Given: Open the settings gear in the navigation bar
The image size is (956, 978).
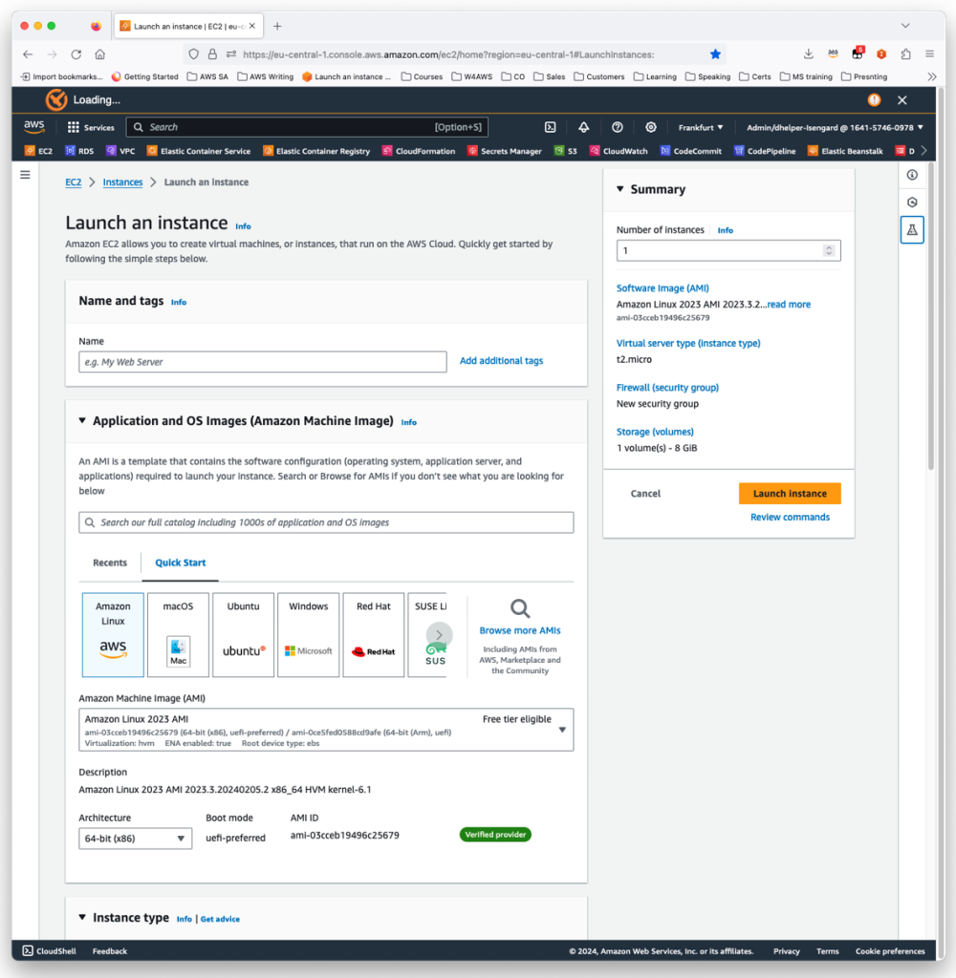Looking at the screenshot, I should point(651,126).
